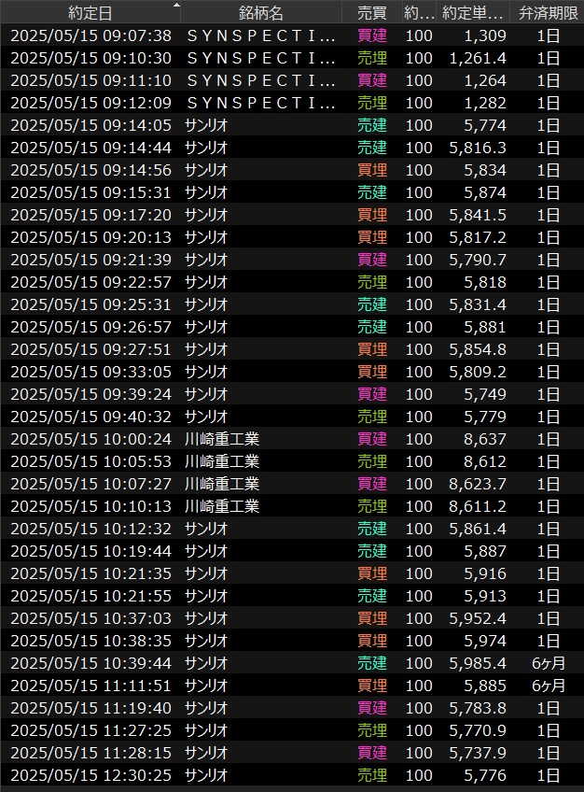This screenshot has height=792, width=584.
Task: Select 買埋 in the 09:14:56 row
Action: (x=371, y=170)
